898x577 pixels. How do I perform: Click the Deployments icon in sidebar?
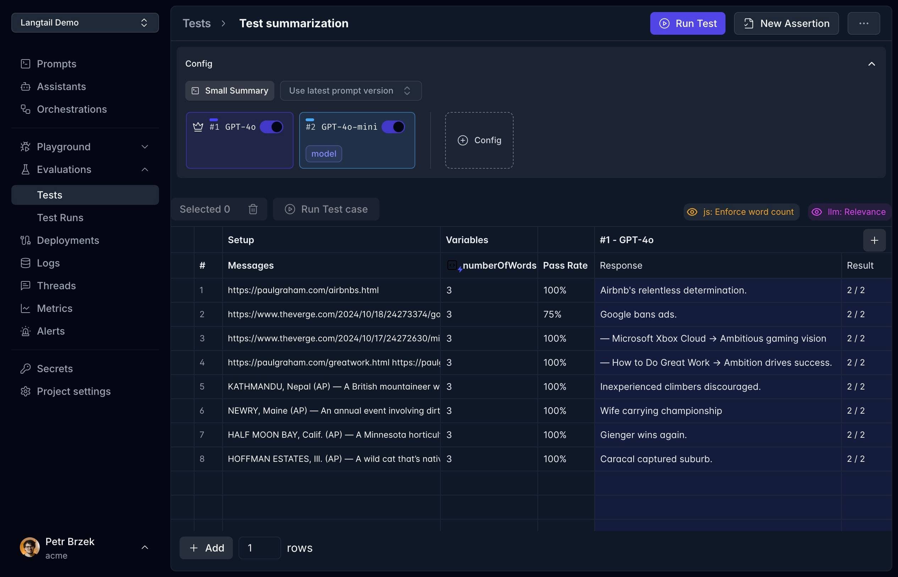click(25, 241)
